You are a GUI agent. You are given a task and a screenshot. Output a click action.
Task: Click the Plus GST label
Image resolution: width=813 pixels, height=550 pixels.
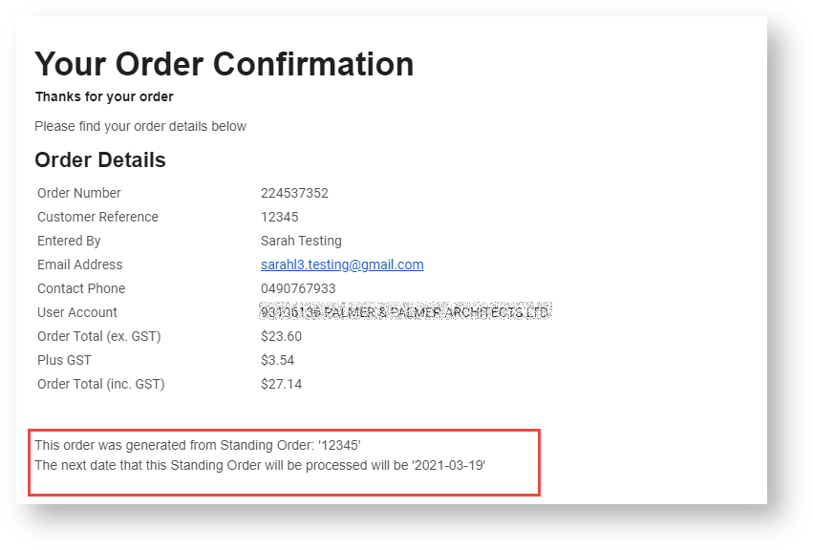[x=64, y=360]
